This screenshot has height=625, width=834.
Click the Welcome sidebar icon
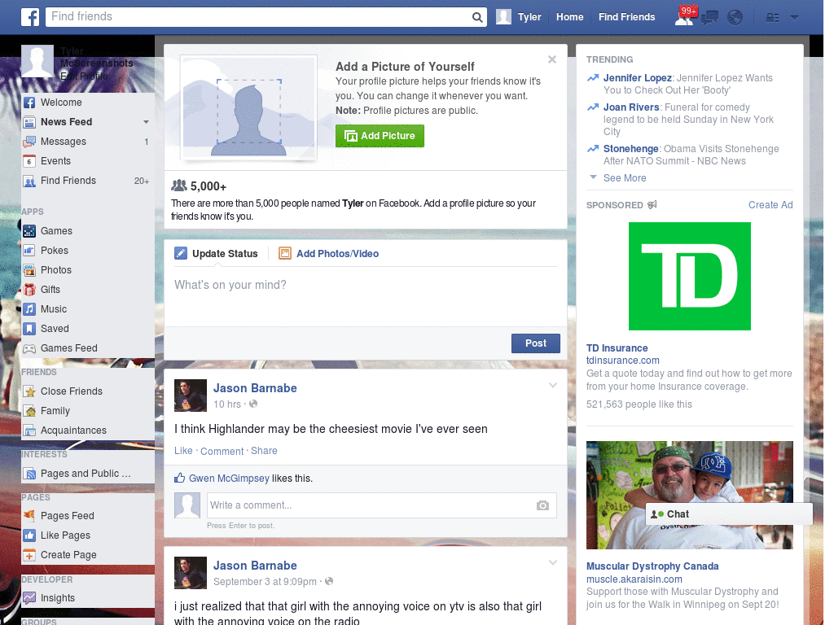click(x=29, y=103)
